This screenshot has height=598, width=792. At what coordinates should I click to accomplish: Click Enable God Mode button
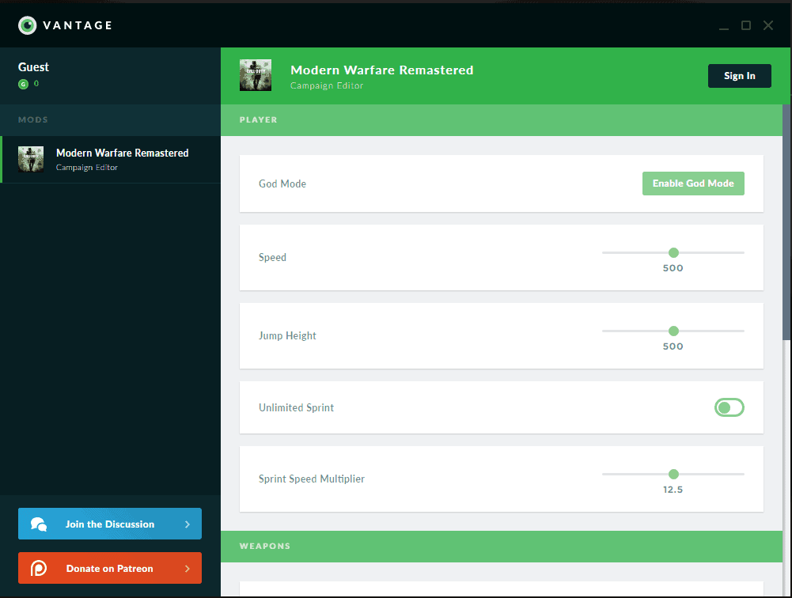(694, 184)
